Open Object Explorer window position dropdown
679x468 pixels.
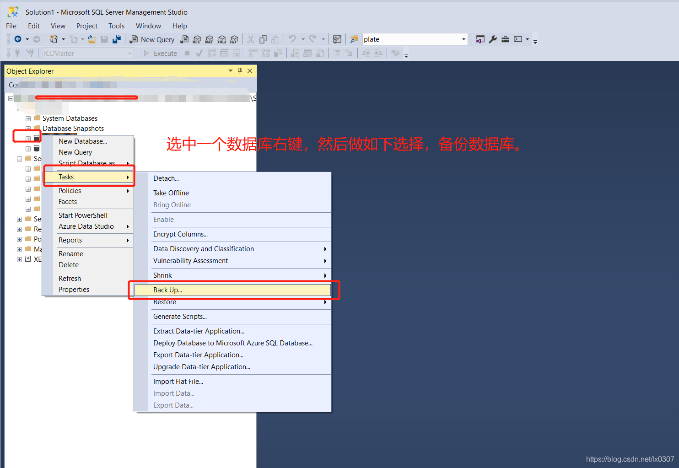click(x=230, y=71)
